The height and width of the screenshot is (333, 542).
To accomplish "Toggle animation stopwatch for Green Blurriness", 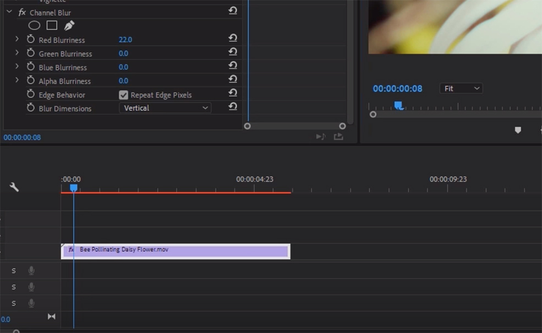I will [31, 53].
